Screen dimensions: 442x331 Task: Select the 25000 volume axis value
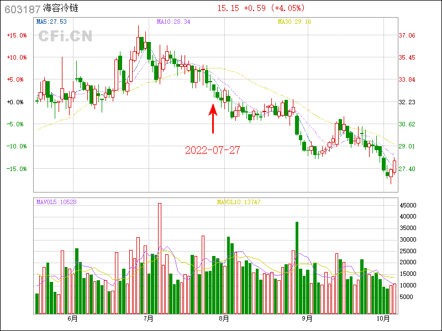(408, 251)
